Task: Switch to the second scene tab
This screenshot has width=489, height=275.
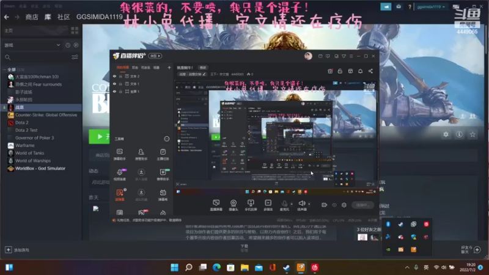Action: 134,67
